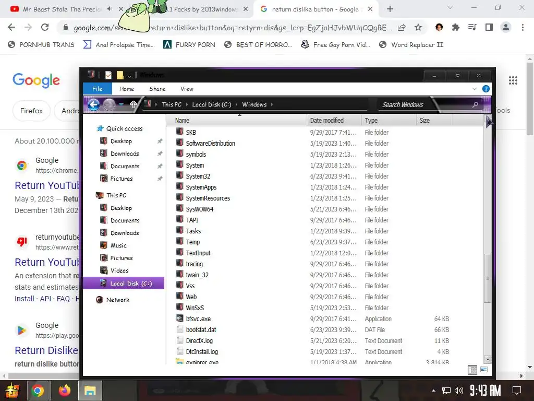The width and height of the screenshot is (534, 401).
Task: Expand the Explorer ribbon chevron
Action: [475, 89]
